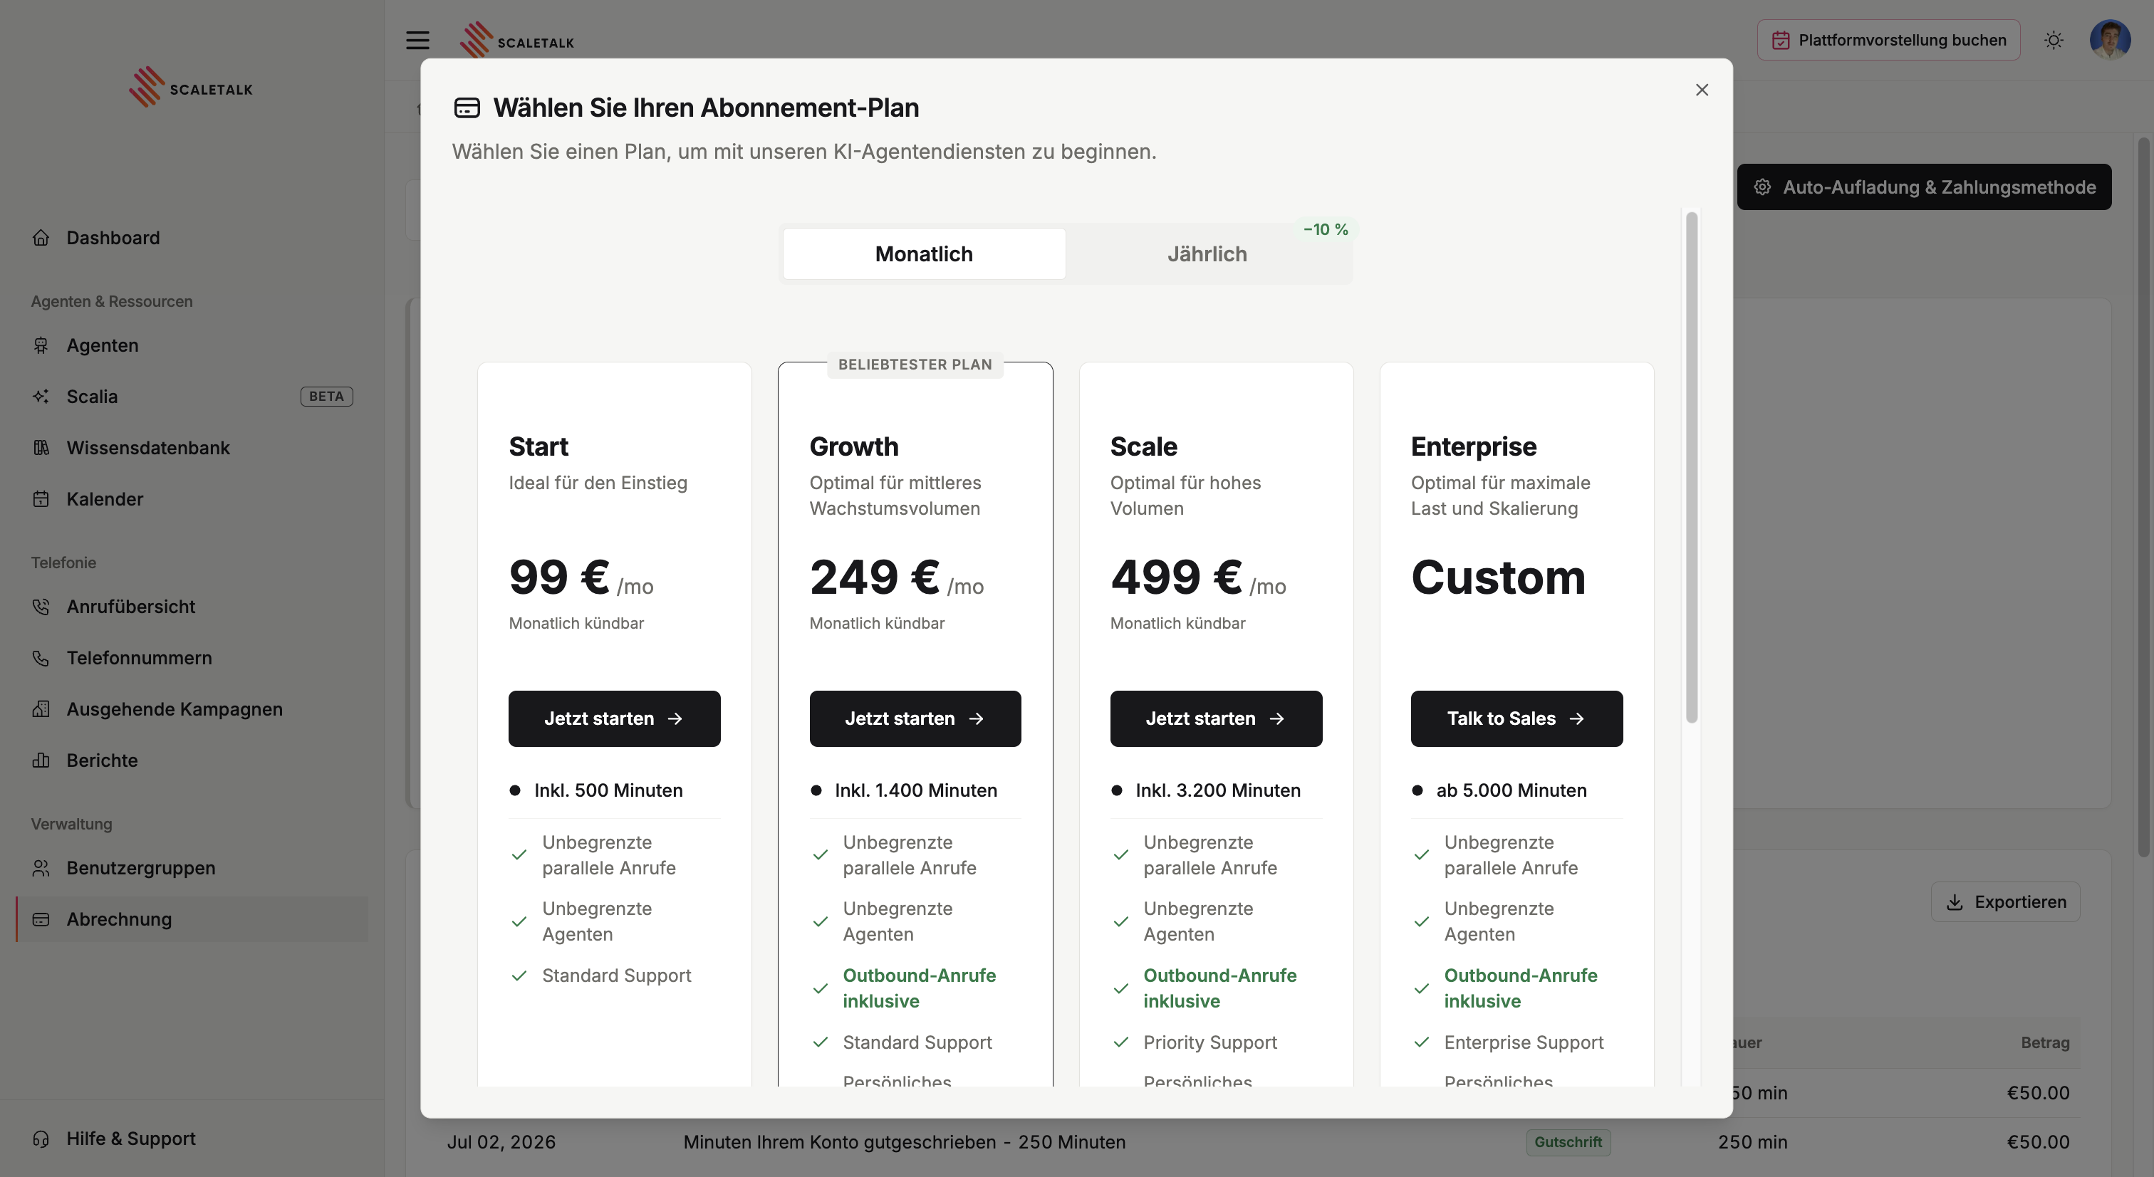The width and height of the screenshot is (2154, 1177).
Task: Click the 249 € price
Action: click(x=875, y=577)
